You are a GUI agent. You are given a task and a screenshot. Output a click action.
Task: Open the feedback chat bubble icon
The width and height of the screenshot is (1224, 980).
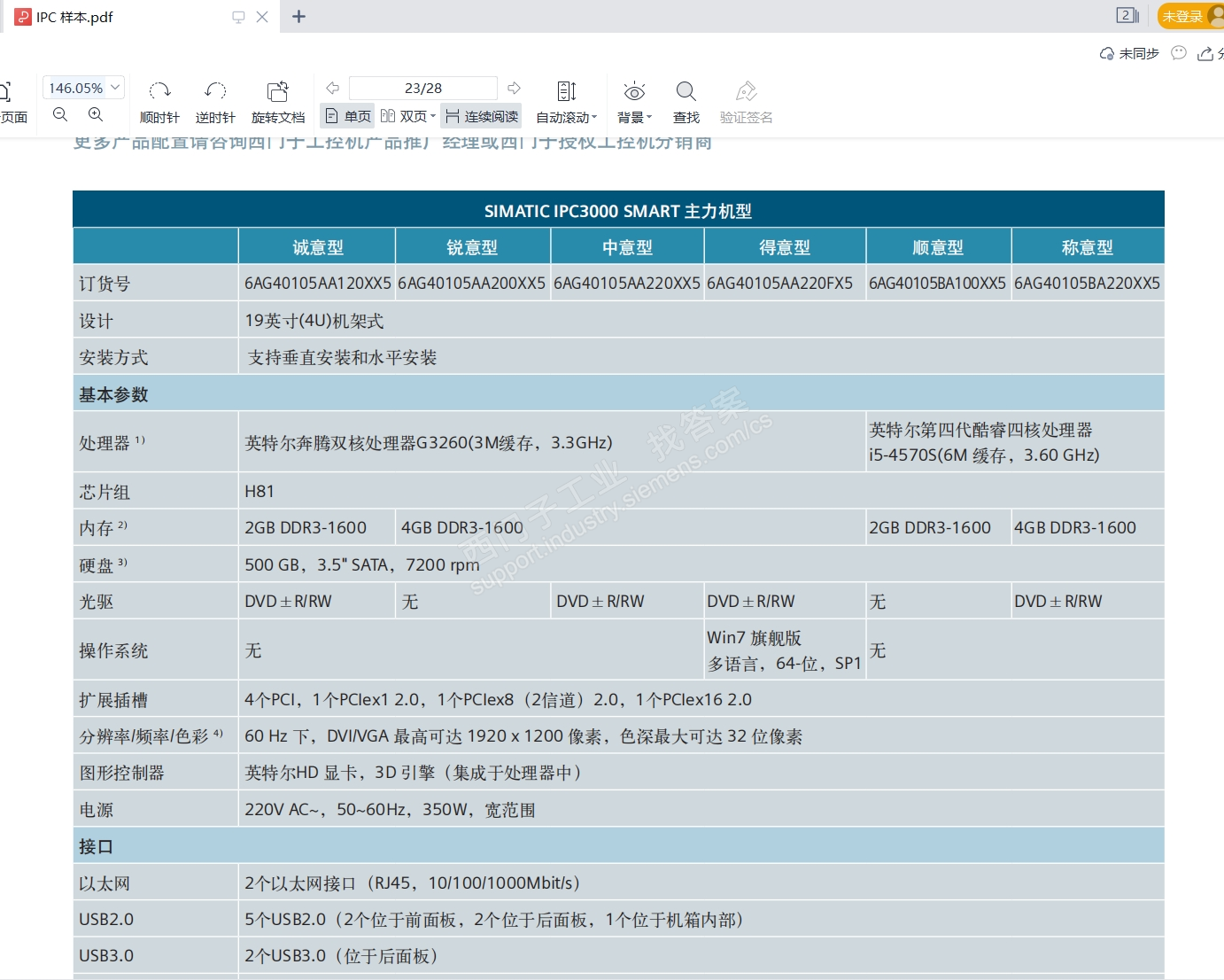(1179, 53)
